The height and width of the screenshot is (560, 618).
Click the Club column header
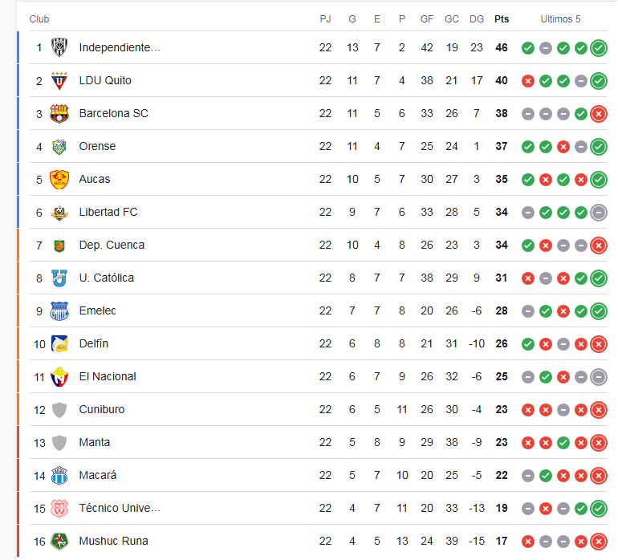click(x=39, y=19)
